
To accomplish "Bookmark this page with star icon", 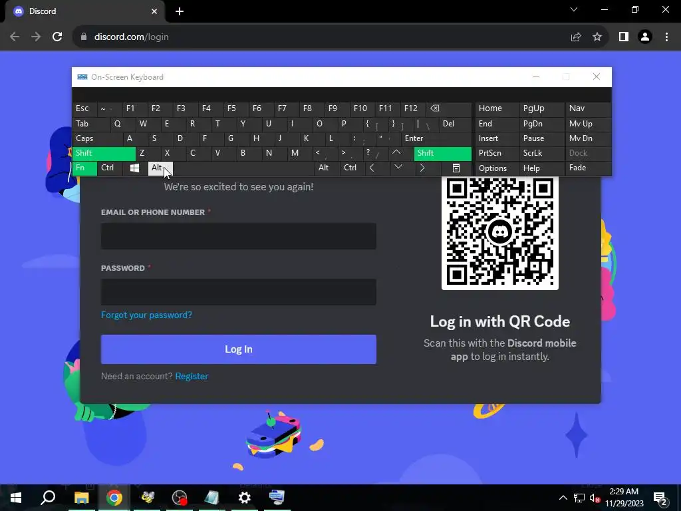I will point(597,37).
